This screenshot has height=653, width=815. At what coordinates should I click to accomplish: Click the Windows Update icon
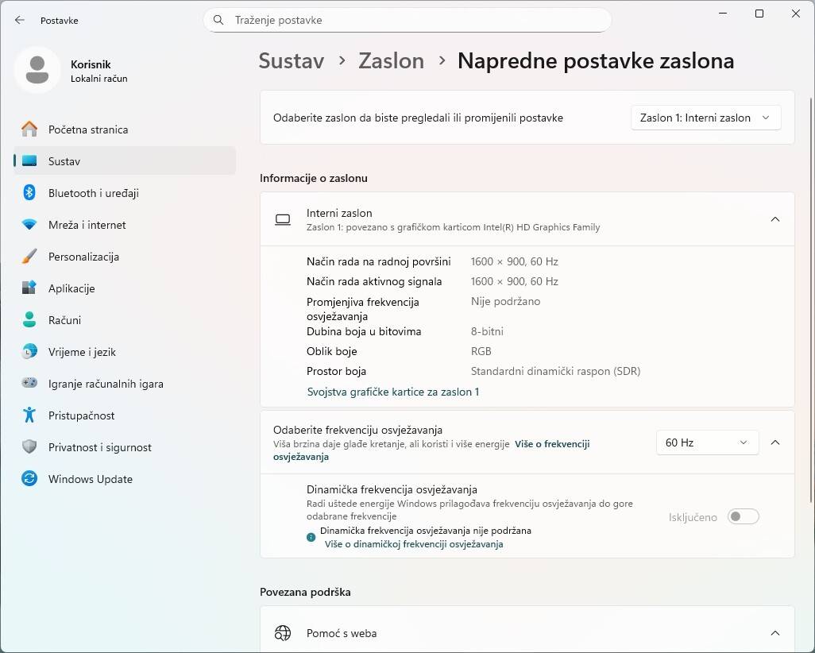pos(29,479)
